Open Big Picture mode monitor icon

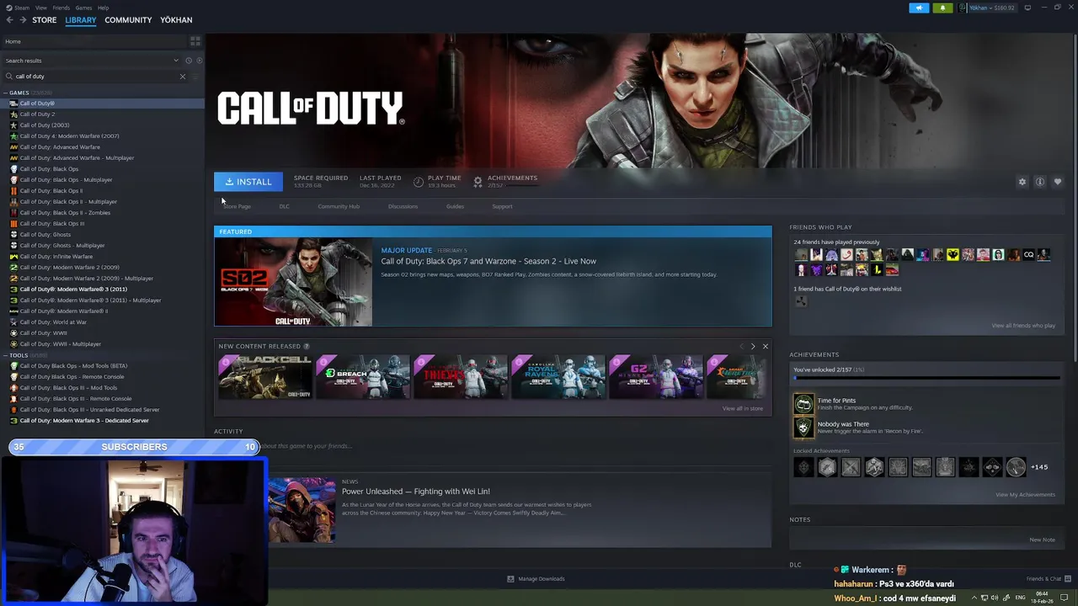point(1029,8)
